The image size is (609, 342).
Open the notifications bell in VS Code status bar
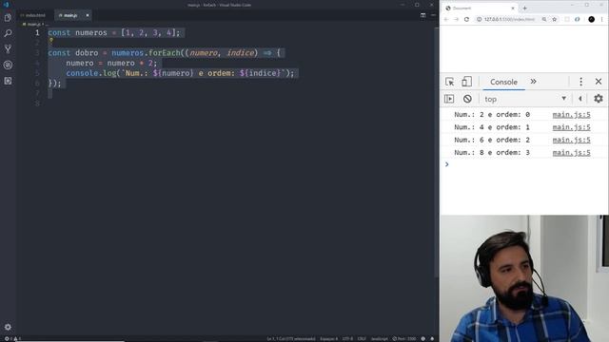(432, 338)
